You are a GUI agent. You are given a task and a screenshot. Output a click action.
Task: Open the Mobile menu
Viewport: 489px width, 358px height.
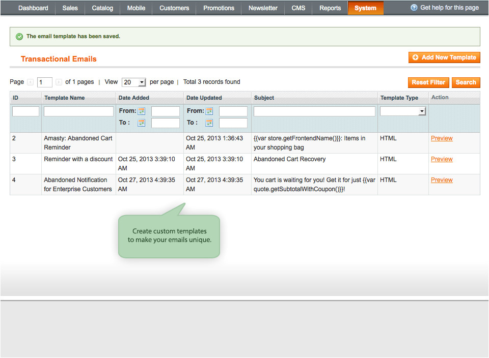point(136,8)
